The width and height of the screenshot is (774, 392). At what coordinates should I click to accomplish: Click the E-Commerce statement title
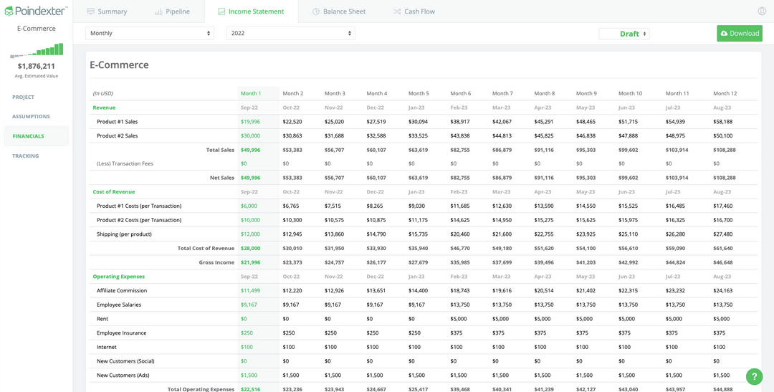click(119, 64)
